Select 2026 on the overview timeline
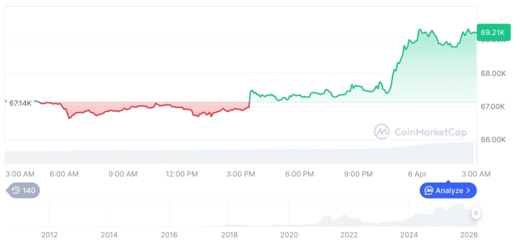 [469, 235]
